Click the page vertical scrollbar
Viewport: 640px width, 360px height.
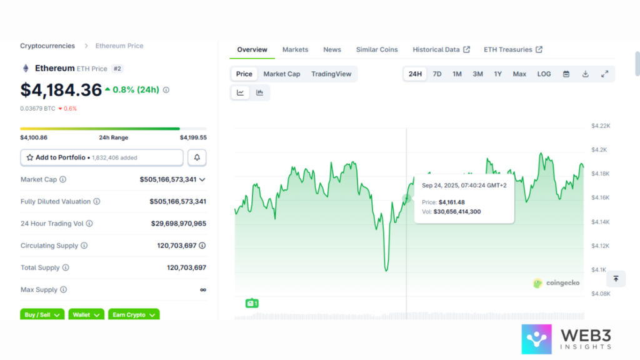tap(637, 64)
